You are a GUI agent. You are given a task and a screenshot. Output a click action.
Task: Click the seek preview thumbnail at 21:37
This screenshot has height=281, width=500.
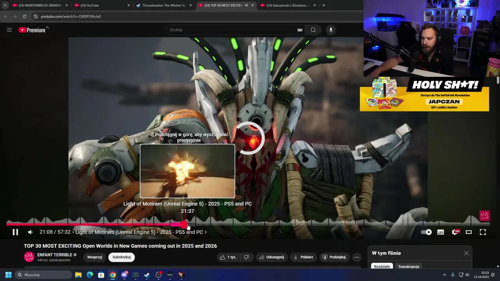[x=187, y=171]
